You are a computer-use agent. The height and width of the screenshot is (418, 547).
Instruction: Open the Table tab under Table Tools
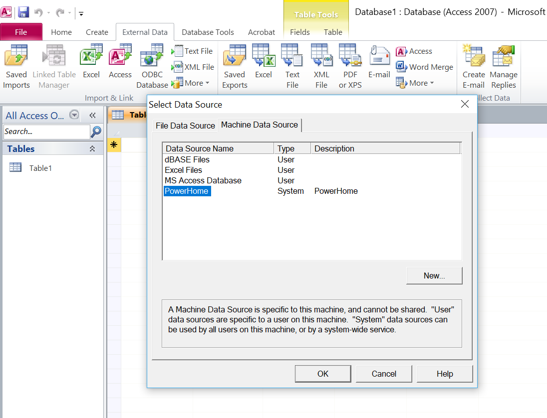pyautogui.click(x=333, y=32)
